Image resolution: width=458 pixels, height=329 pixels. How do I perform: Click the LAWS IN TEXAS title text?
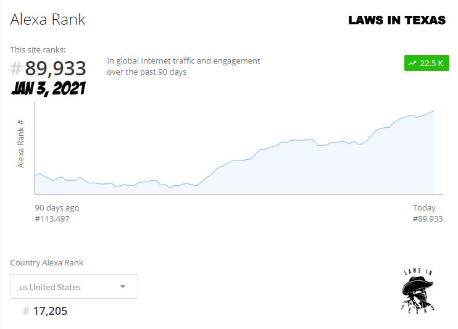pyautogui.click(x=397, y=20)
